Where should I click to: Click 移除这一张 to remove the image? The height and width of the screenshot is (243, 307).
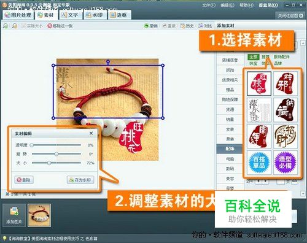point(60,26)
